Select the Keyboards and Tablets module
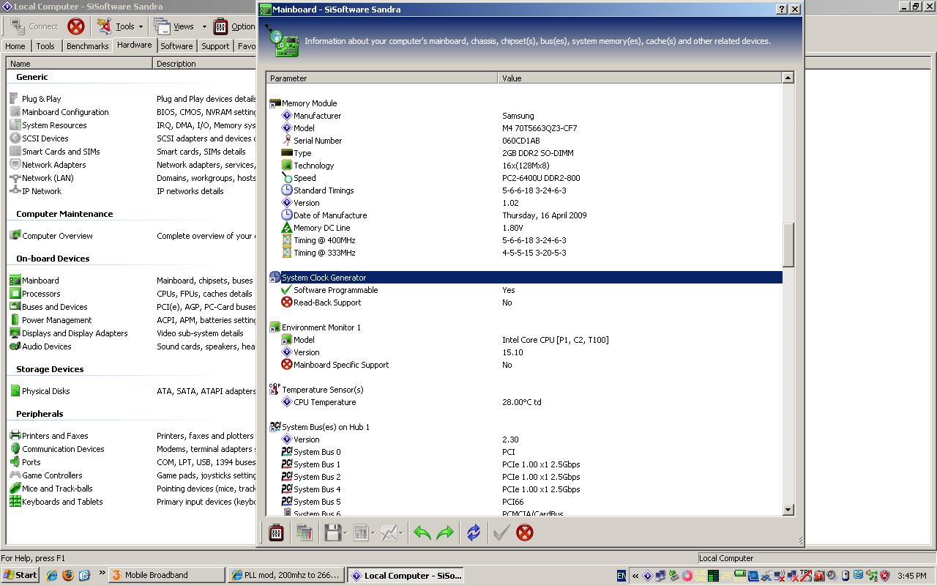The image size is (937, 586). pyautogui.click(x=56, y=502)
